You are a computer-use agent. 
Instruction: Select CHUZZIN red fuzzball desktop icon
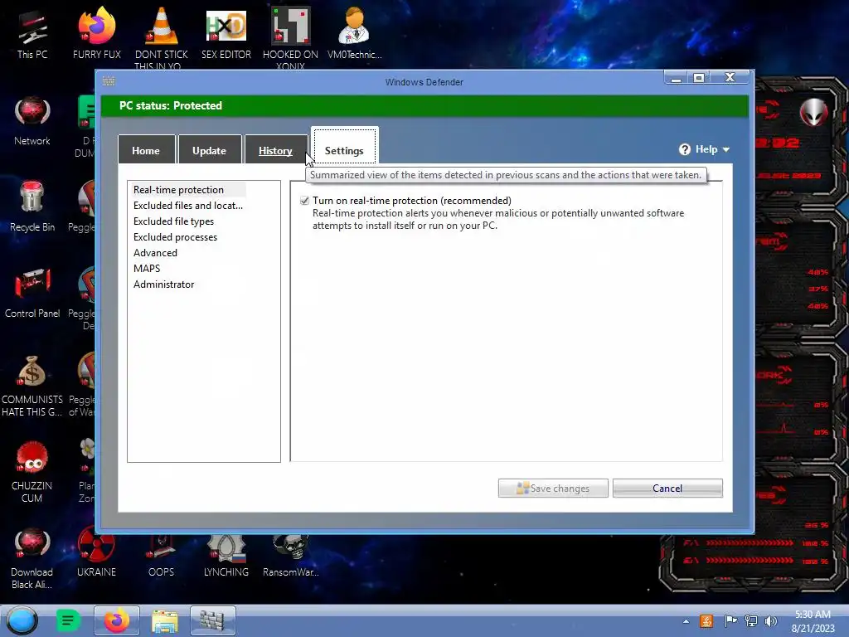32,471
